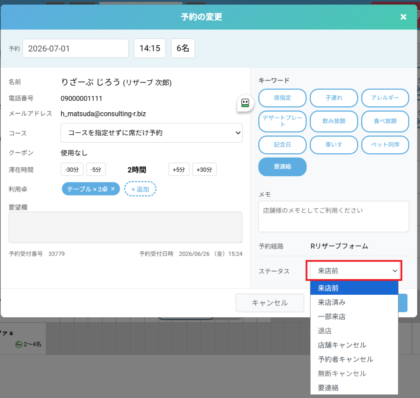Image resolution: width=420 pixels, height=398 pixels.
Task: Click the reservation date field 2026-07-01
Action: 75,48
